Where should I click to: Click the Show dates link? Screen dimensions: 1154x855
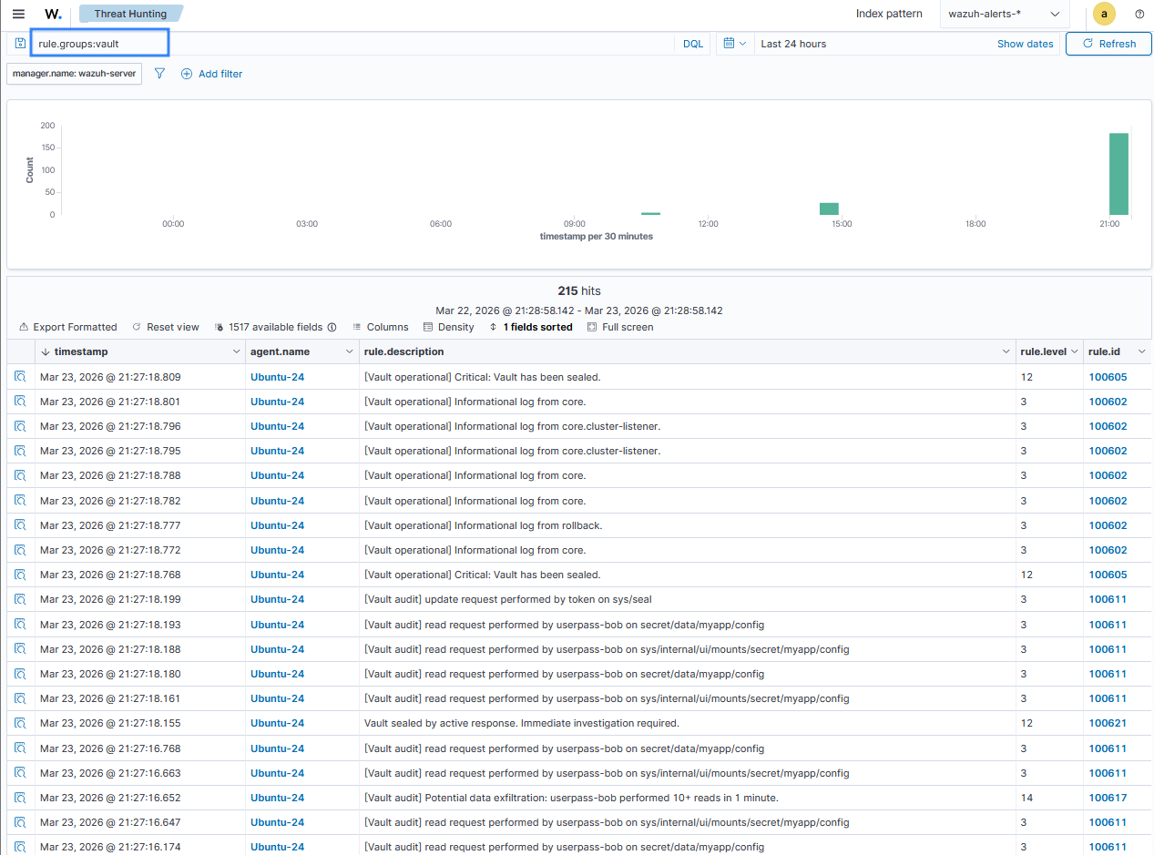click(1025, 43)
